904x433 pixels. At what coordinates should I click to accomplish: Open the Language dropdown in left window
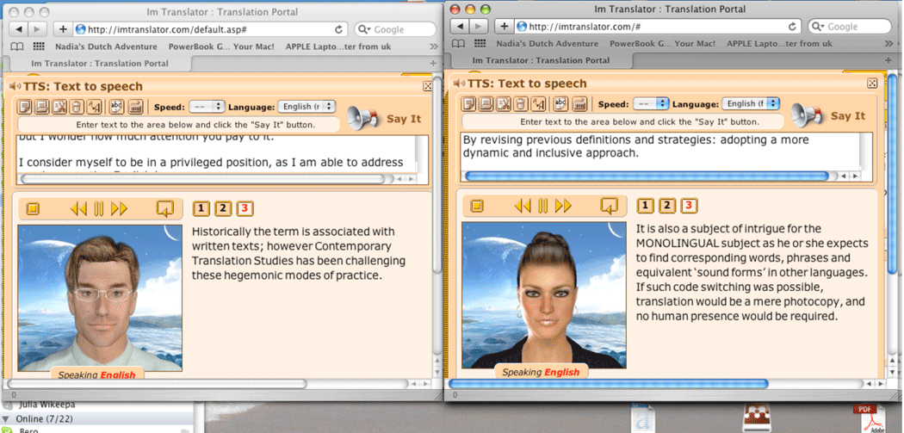[306, 107]
